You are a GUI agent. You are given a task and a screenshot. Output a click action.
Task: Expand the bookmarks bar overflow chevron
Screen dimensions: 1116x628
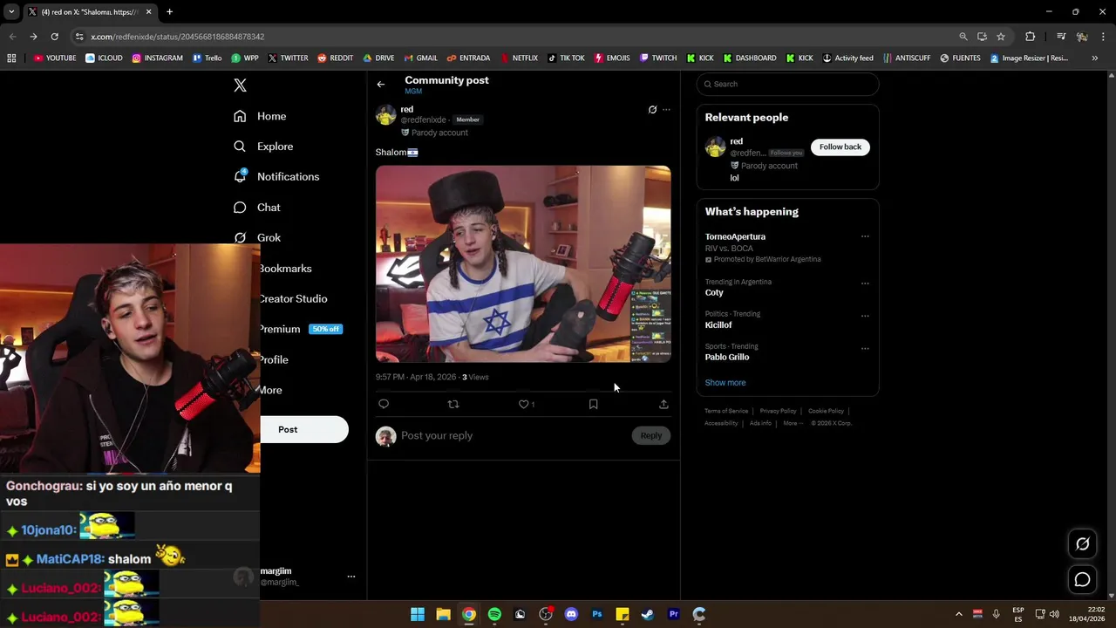(1094, 58)
